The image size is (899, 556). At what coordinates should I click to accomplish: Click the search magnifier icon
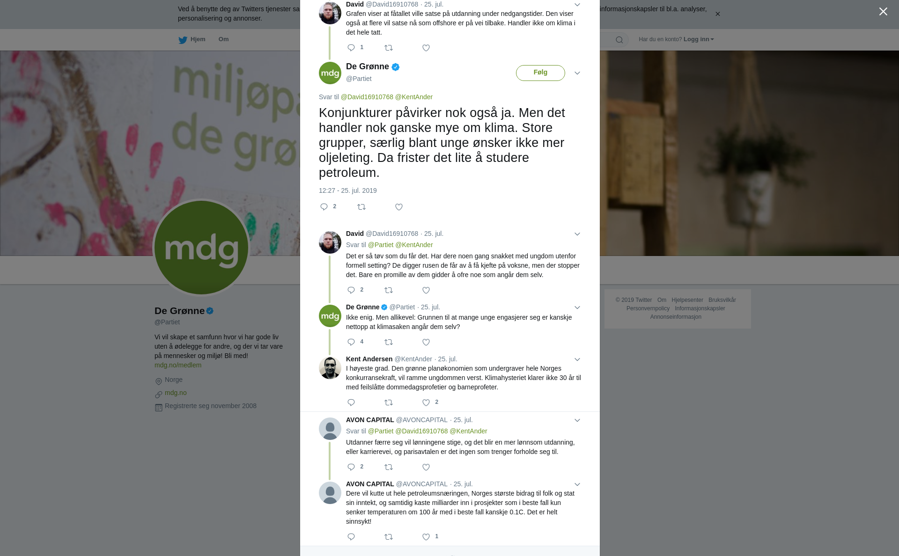619,40
